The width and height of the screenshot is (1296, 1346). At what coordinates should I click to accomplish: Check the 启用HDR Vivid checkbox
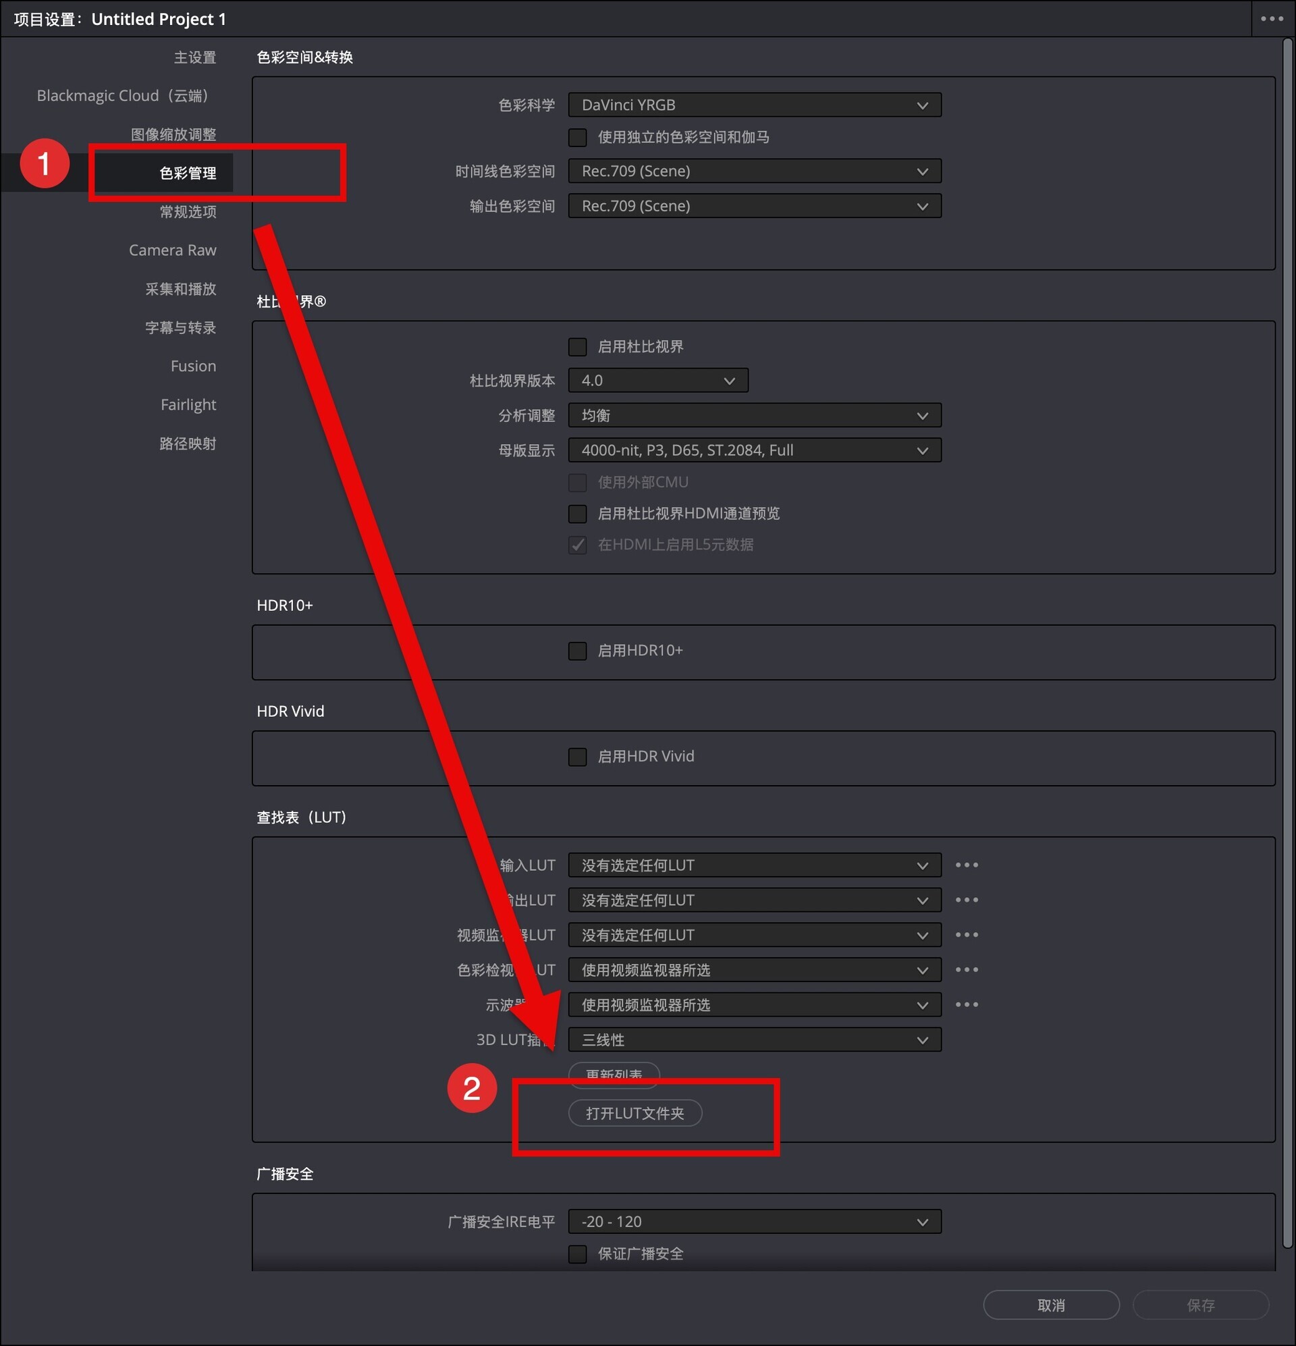pos(578,757)
